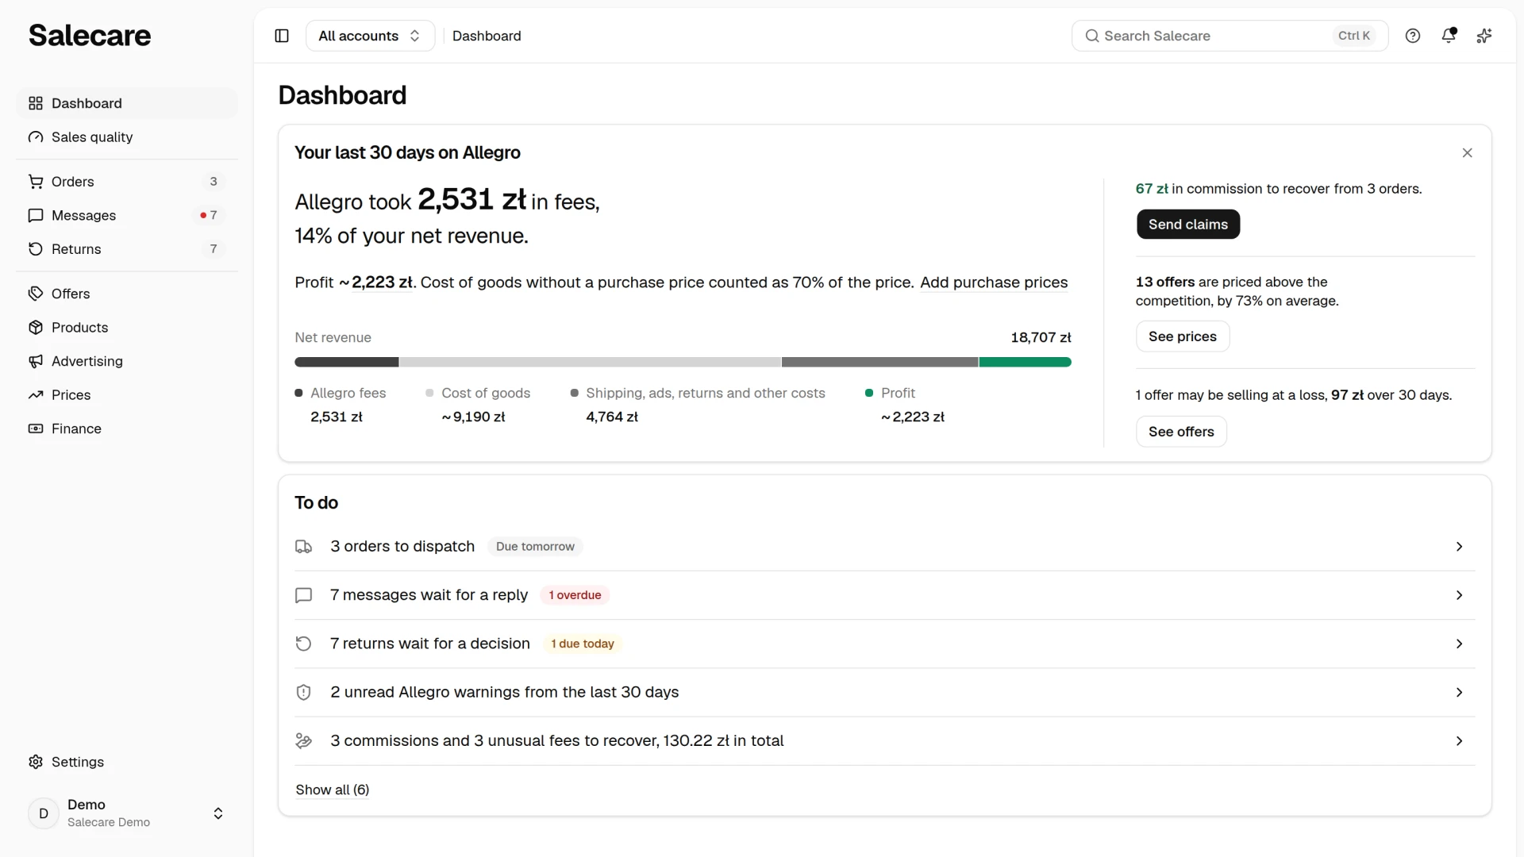Viewport: 1524px width, 857px height.
Task: Open the 3 orders to dispatch chevron
Action: (x=1459, y=547)
